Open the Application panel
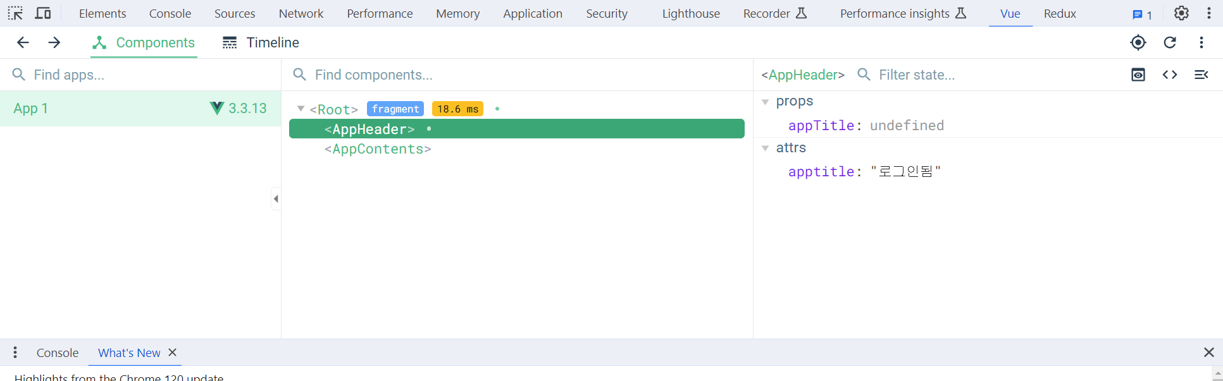Image resolution: width=1223 pixels, height=381 pixels. pos(533,13)
